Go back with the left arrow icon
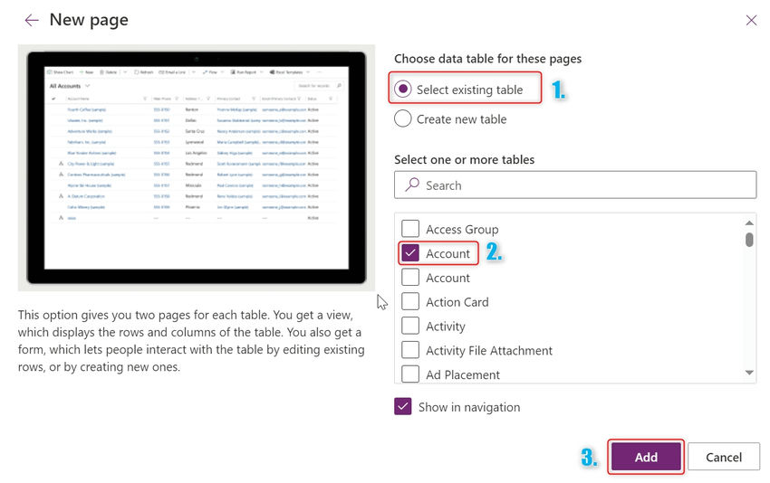The height and width of the screenshot is (483, 770). click(x=32, y=20)
